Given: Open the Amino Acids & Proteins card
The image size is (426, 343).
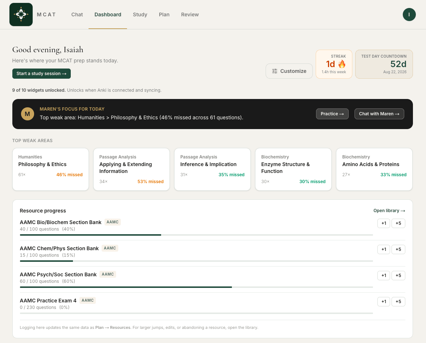Looking at the screenshot, I should (x=374, y=169).
